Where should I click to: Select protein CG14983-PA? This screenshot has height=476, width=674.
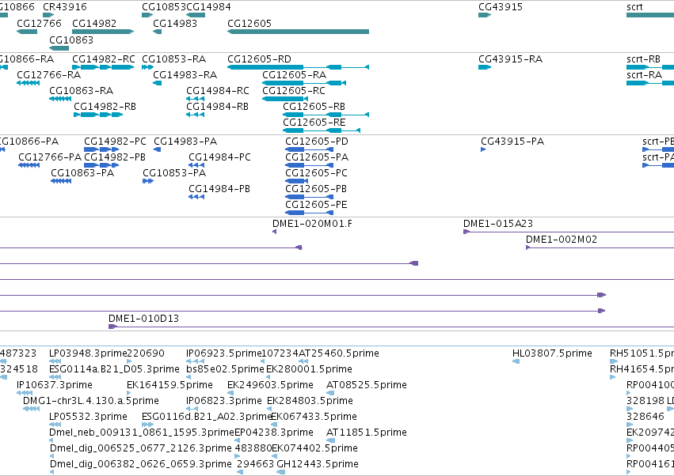point(185,142)
